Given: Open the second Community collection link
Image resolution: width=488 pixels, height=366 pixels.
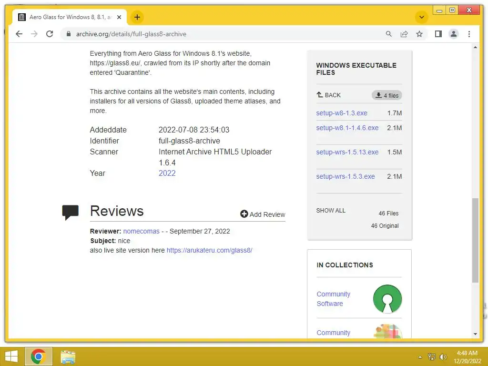Looking at the screenshot, I should pyautogui.click(x=333, y=333).
